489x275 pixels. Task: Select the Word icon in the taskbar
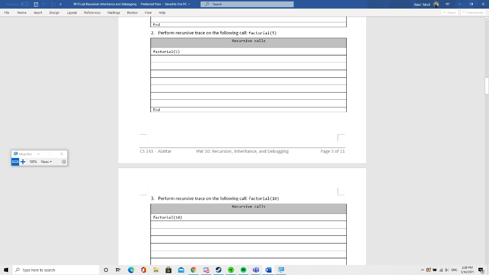point(268,270)
